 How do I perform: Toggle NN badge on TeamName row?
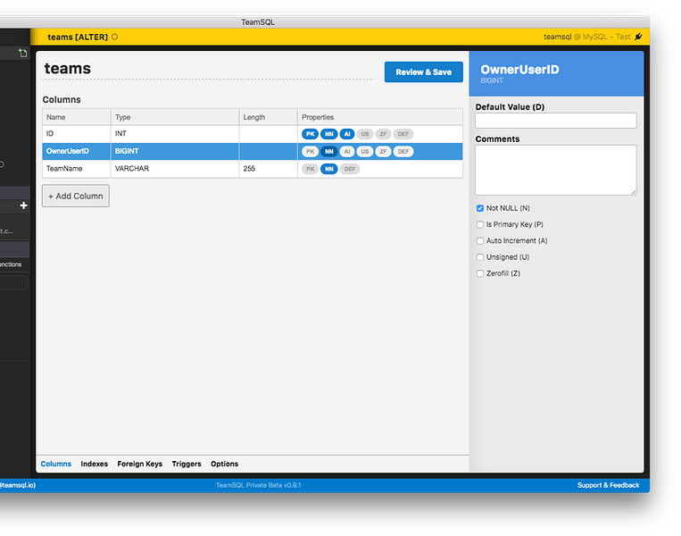coord(328,169)
